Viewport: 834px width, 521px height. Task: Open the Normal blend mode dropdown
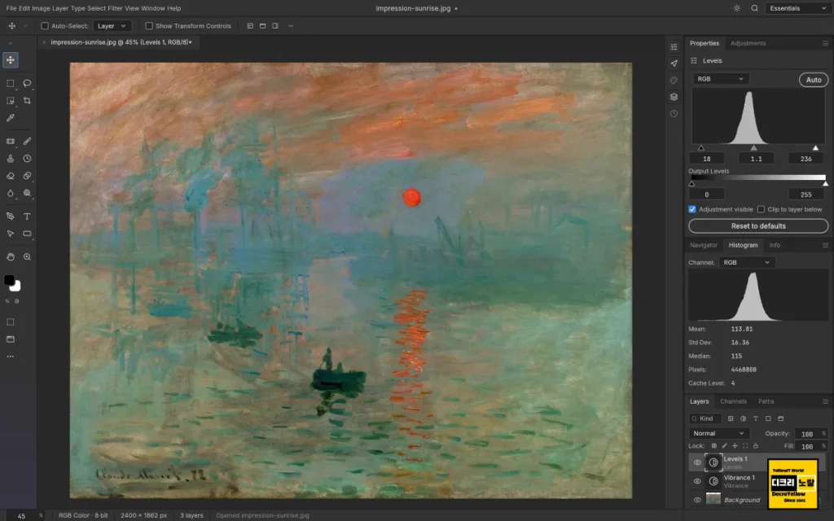click(x=718, y=433)
